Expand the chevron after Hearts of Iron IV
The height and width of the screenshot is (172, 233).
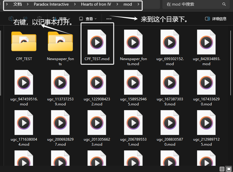[x=117, y=4]
